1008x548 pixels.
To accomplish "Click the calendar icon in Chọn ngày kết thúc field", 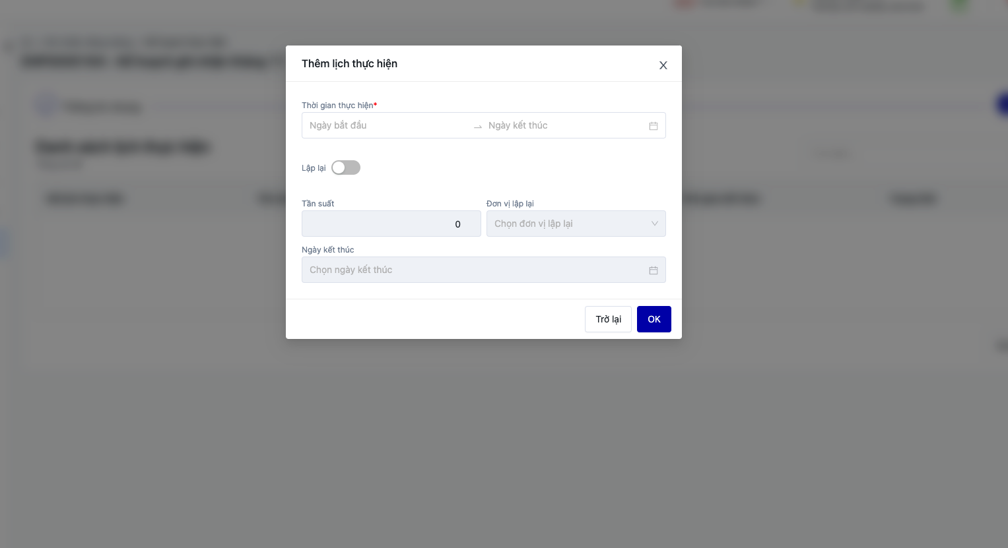I will [654, 270].
